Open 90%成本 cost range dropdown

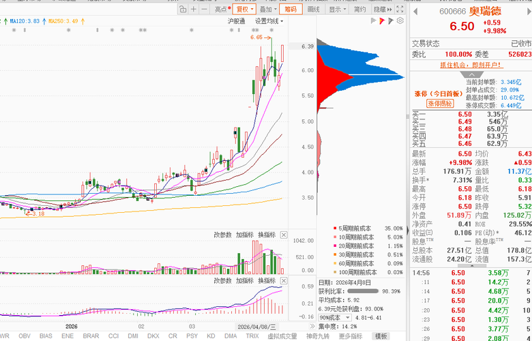335,318
